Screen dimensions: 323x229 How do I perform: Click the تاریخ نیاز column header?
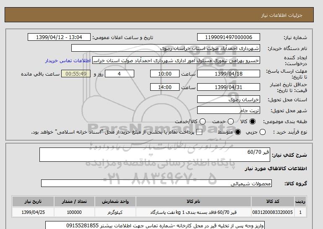[x=33, y=201]
